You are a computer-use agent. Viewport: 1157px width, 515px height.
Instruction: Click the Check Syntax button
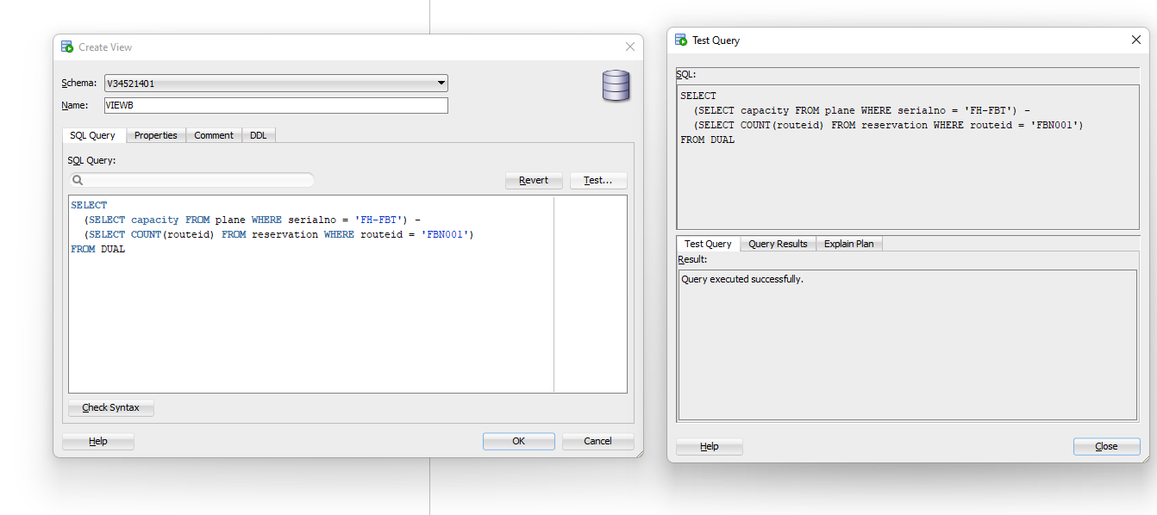pyautogui.click(x=111, y=407)
